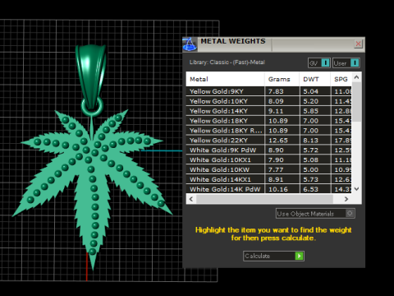Select the White Gold:14K PdW row

[x=268, y=189]
